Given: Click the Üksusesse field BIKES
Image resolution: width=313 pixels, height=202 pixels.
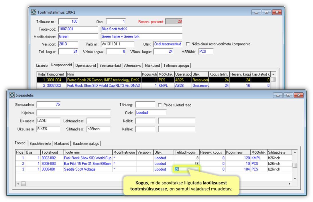Looking at the screenshot, I should [x=48, y=129].
